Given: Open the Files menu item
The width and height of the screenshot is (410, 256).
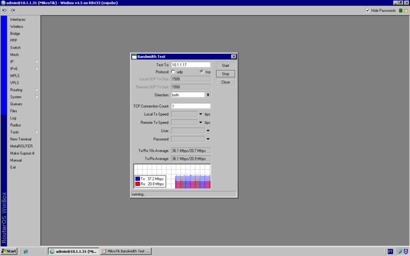Looking at the screenshot, I should pos(14,111).
